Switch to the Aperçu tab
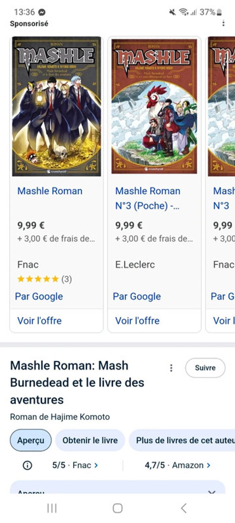 [30, 440]
